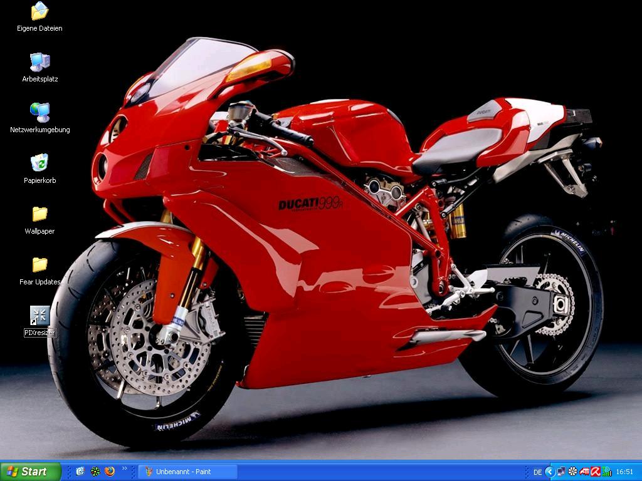
Task: Click the Fear Updates folder icon
Action: (x=39, y=265)
